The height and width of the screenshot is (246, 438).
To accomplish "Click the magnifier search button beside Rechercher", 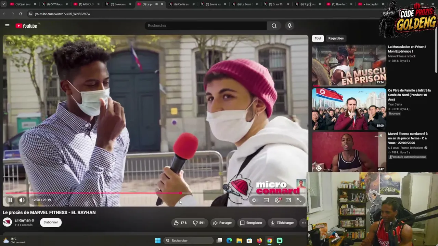I will [x=274, y=26].
